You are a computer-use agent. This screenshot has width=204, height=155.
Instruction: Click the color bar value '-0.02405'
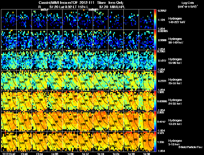tap(162, 31)
